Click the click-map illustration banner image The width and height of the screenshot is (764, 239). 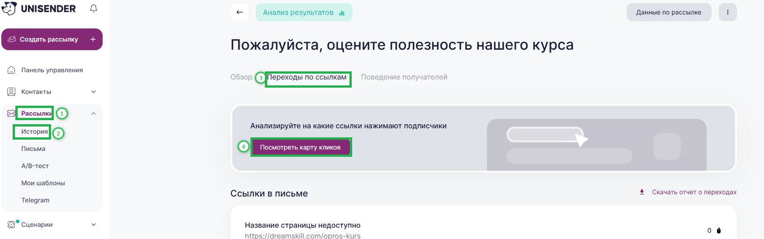point(597,145)
